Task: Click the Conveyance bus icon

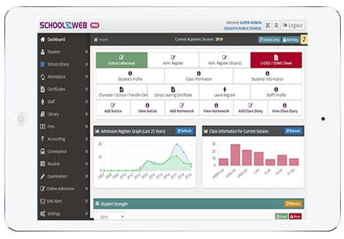Action: [x=42, y=151]
